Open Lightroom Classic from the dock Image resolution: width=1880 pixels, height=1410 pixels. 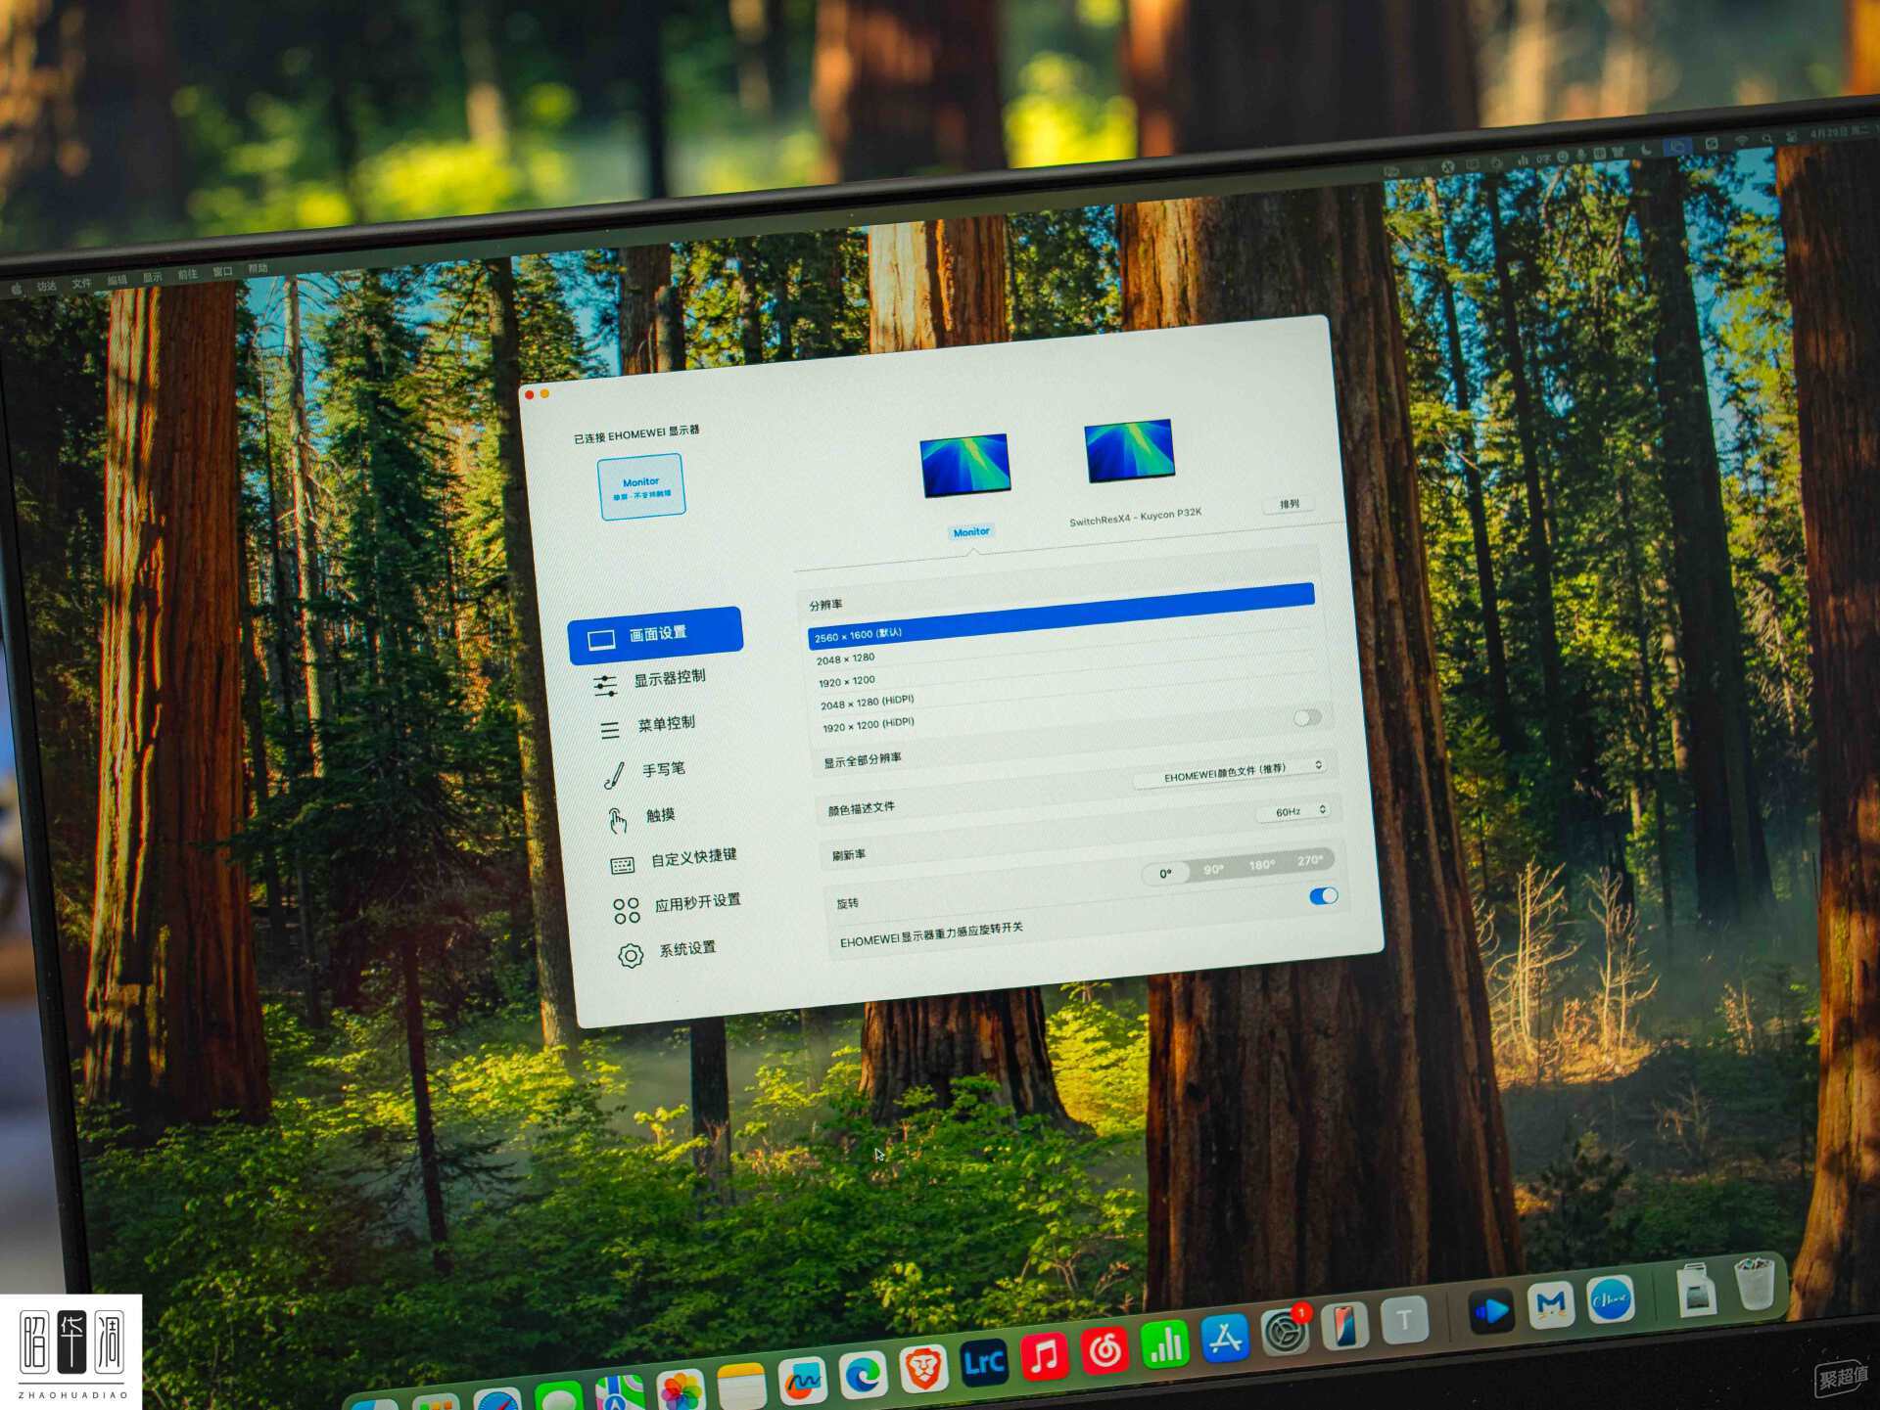[x=984, y=1362]
